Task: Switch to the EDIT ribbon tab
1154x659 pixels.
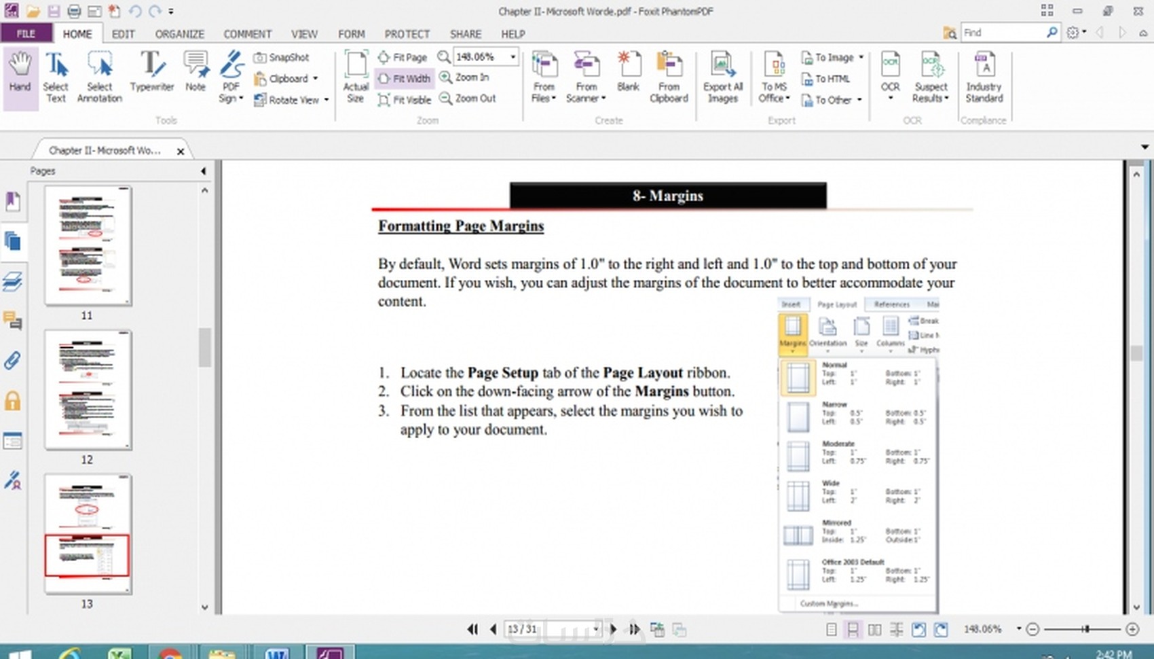Action: 123,33
